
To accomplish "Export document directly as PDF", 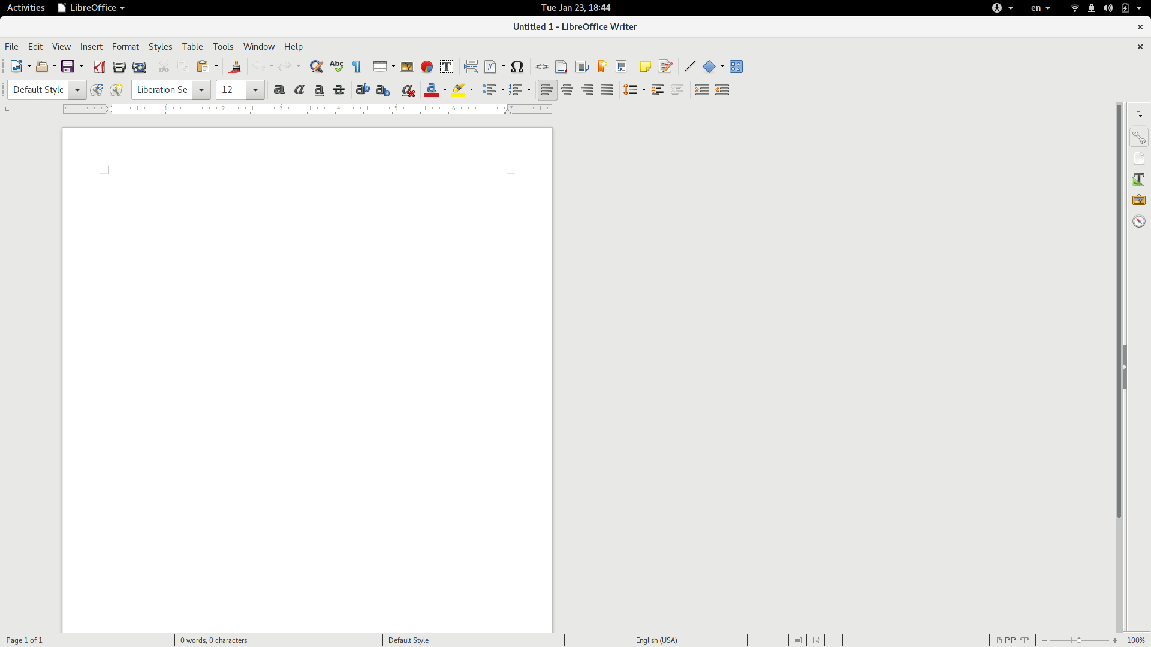I will point(100,66).
